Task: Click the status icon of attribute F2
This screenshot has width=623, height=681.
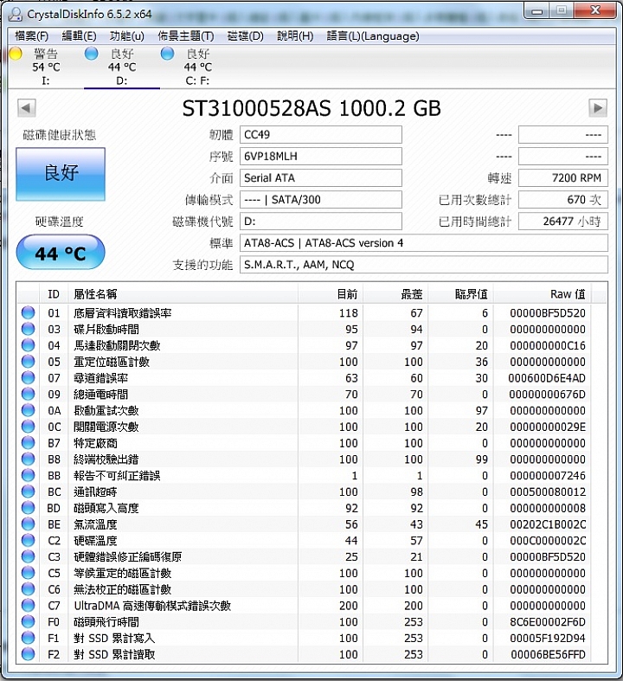Action: [29, 654]
